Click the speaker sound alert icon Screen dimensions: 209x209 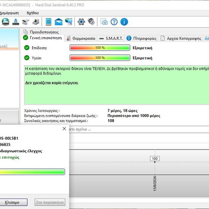(92, 22)
